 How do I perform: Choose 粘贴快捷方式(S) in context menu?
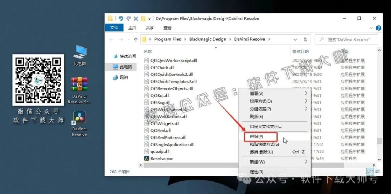(x=275, y=144)
